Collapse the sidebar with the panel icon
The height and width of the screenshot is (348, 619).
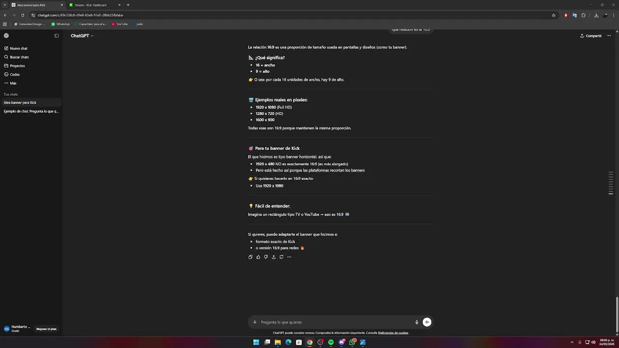pyautogui.click(x=57, y=36)
